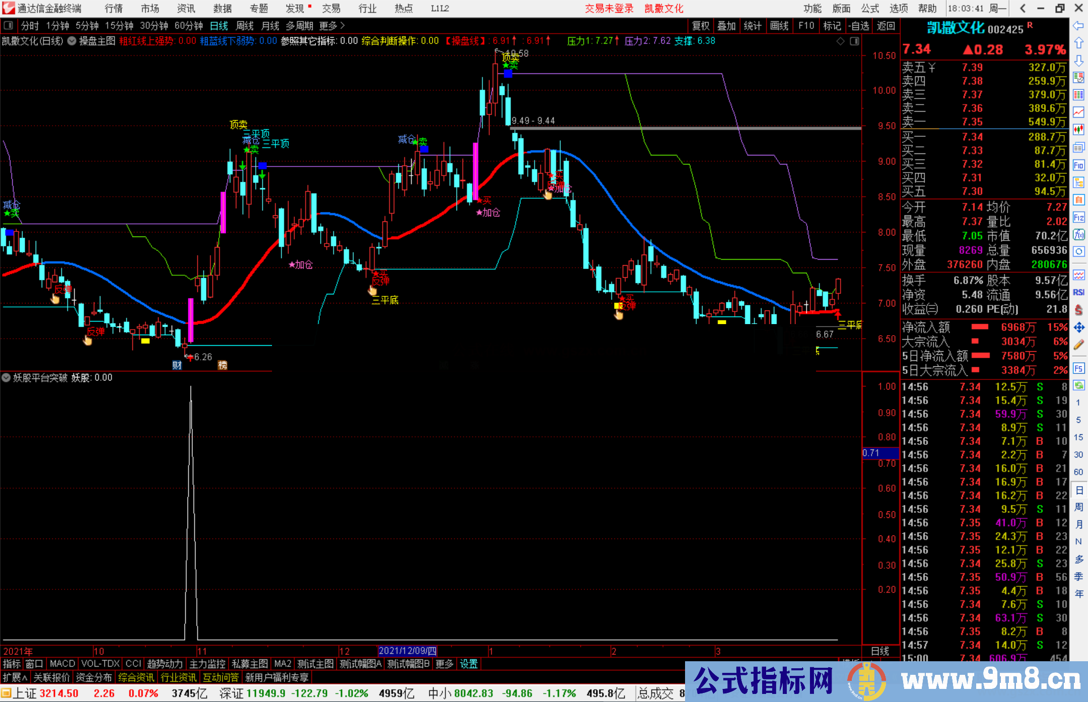The image size is (1088, 702).
Task: Open the 行情 menu
Action: 114,8
